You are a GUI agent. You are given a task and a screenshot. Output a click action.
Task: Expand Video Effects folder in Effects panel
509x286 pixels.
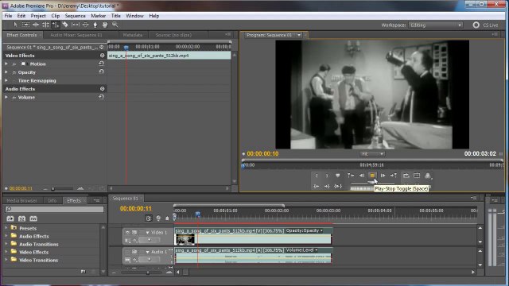(x=6, y=252)
